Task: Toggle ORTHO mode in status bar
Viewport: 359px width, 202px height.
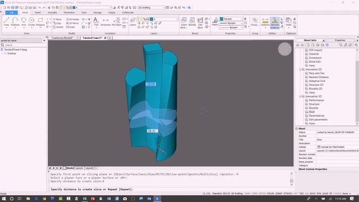Action: coord(262,194)
